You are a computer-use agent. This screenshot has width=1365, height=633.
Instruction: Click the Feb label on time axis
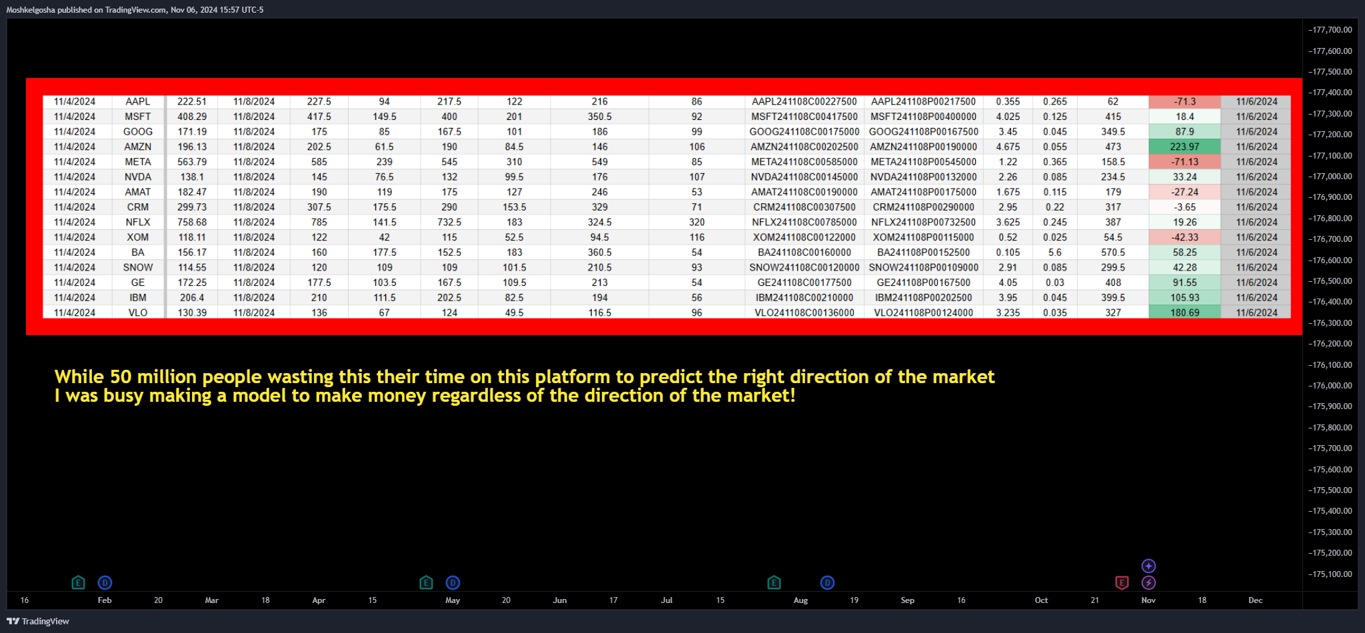point(105,600)
